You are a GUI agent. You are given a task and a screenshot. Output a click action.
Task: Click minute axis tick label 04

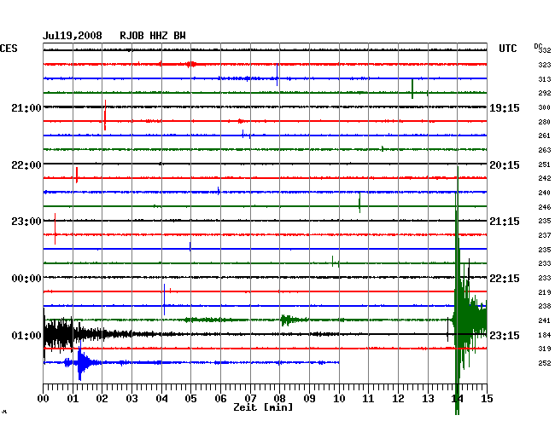pyautogui.click(x=161, y=399)
